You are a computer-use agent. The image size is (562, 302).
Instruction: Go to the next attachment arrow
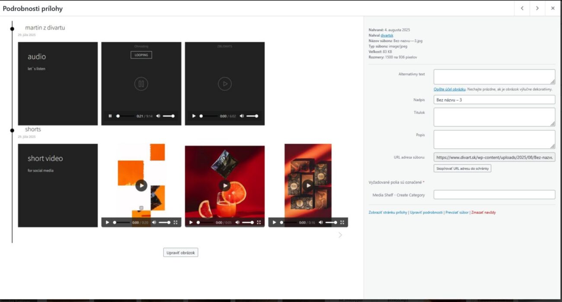(537, 8)
